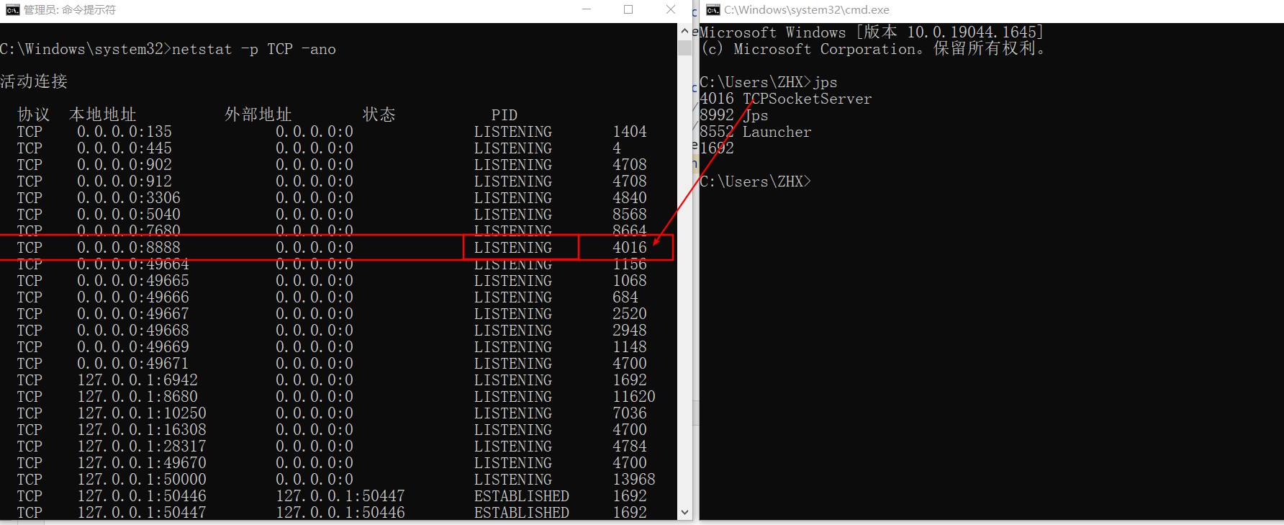1284x525 pixels.
Task: Click local address 0.0.0.0:49671
Action: click(x=133, y=364)
